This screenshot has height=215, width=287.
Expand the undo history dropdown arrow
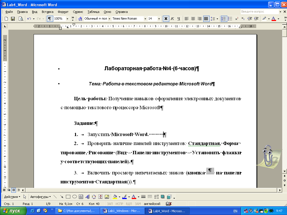[34, 19]
